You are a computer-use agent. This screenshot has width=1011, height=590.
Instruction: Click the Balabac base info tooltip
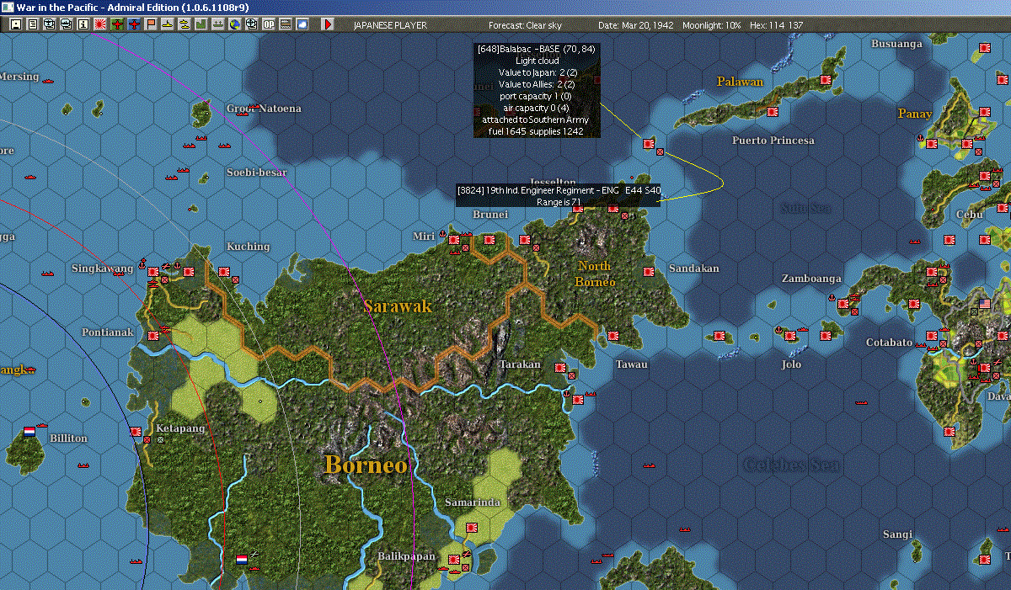(x=538, y=91)
